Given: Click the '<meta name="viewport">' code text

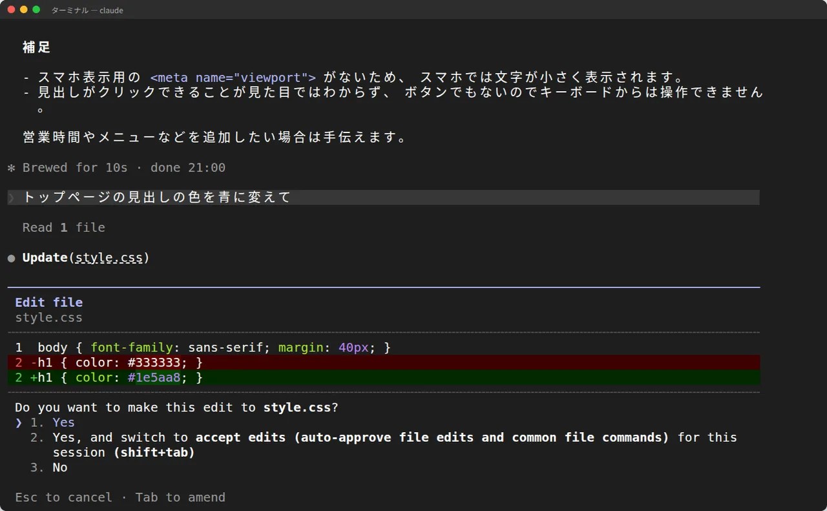Looking at the screenshot, I should [x=233, y=78].
